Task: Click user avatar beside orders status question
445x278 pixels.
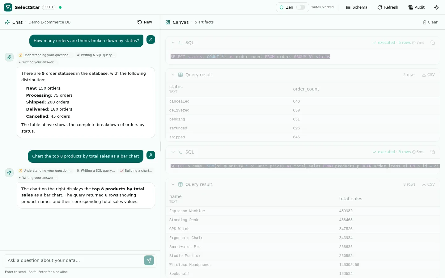Action: [x=151, y=40]
